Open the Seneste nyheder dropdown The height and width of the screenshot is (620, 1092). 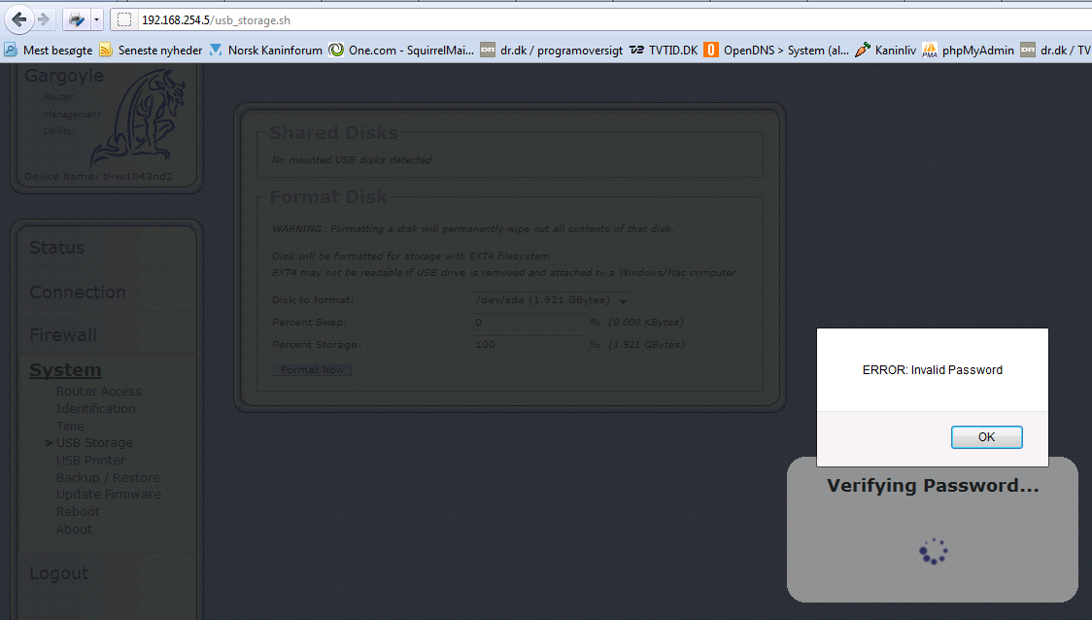[x=153, y=50]
